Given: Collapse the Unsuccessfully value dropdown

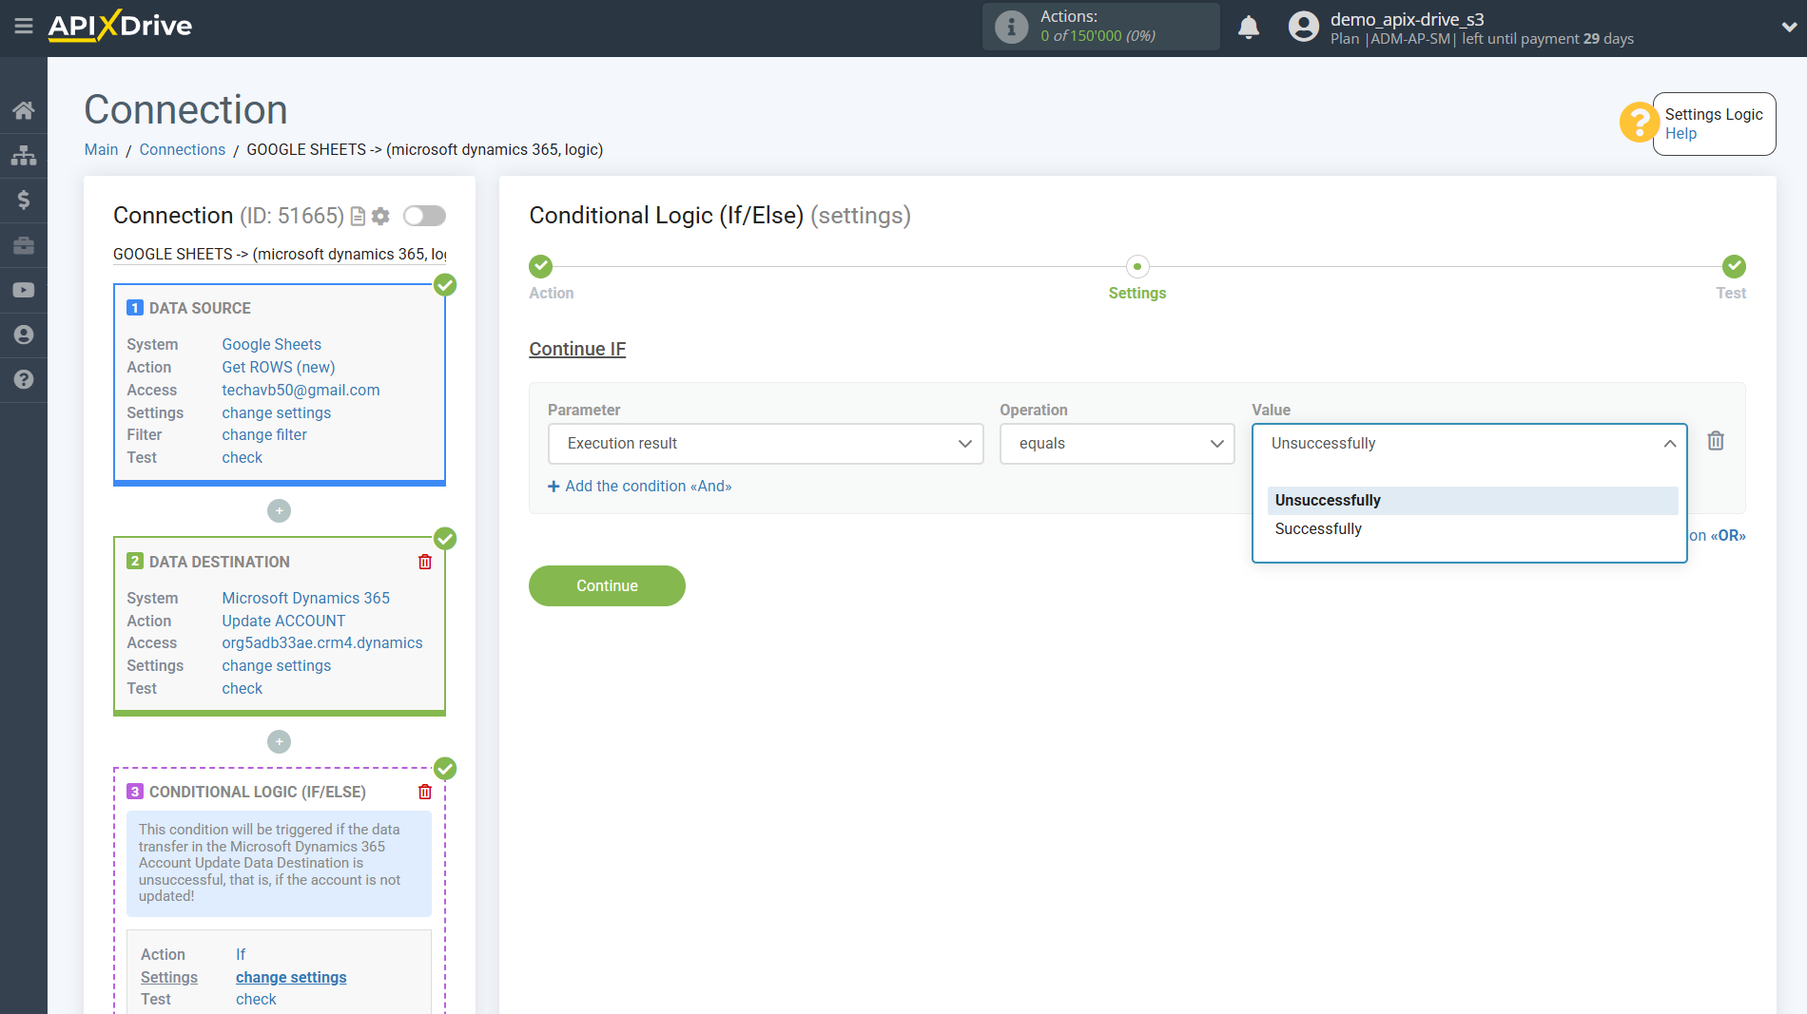Looking at the screenshot, I should (x=1469, y=444).
